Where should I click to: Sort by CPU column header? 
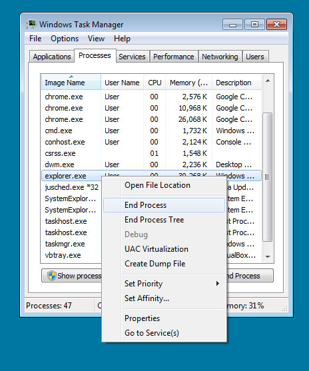154,82
